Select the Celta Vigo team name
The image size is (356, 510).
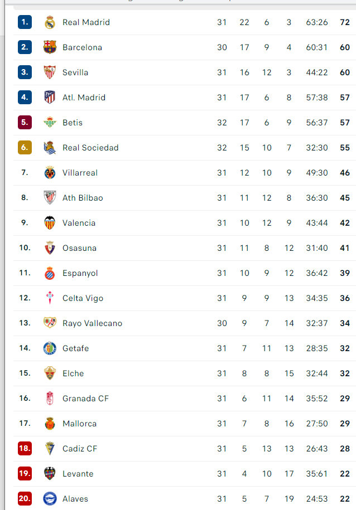click(83, 298)
